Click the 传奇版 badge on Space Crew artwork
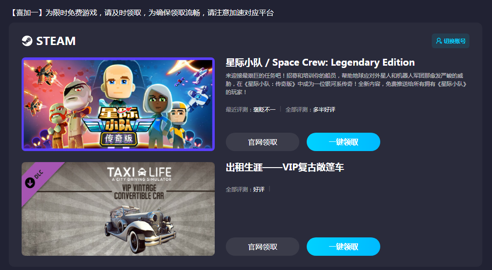The height and width of the screenshot is (270, 492). tap(119, 139)
